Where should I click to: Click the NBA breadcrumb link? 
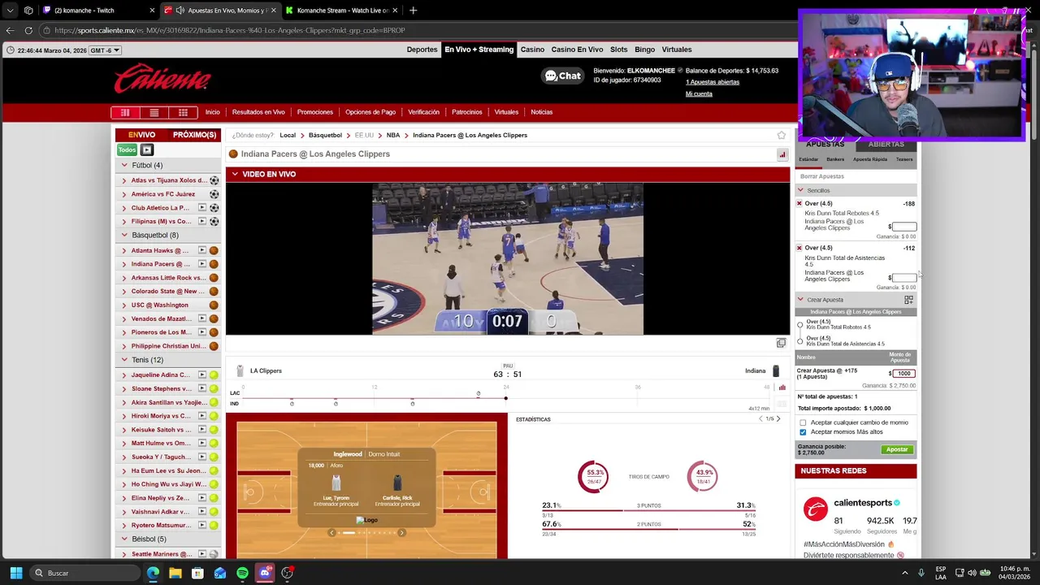point(393,135)
